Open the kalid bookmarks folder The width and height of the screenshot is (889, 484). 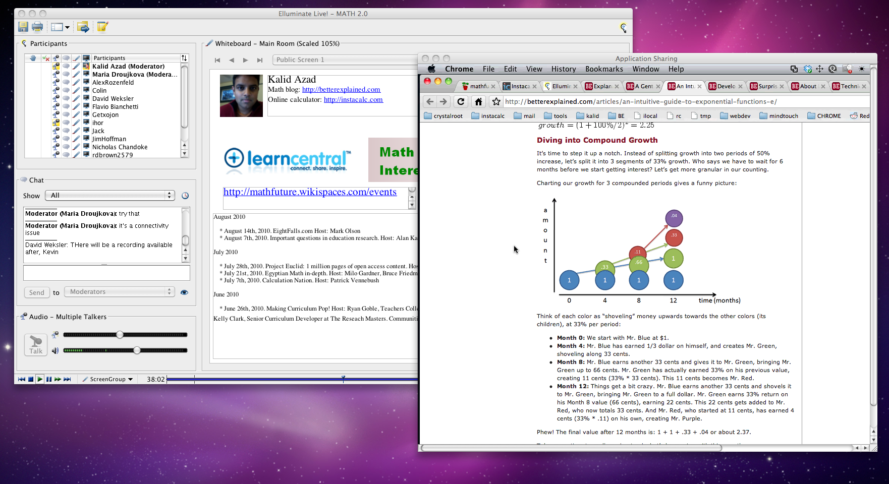(588, 116)
